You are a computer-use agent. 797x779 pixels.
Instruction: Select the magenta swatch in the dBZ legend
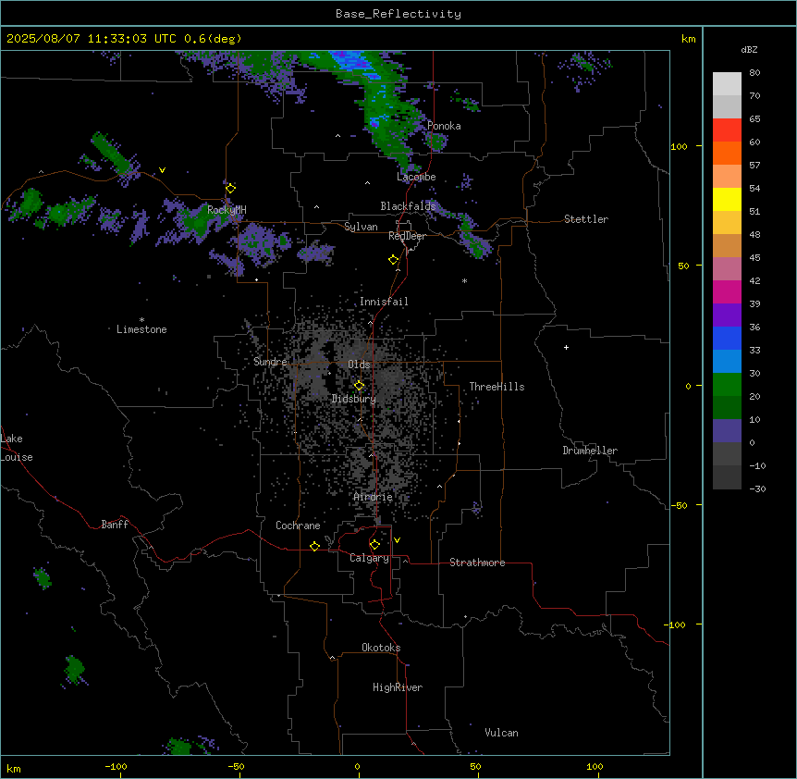pyautogui.click(x=727, y=291)
